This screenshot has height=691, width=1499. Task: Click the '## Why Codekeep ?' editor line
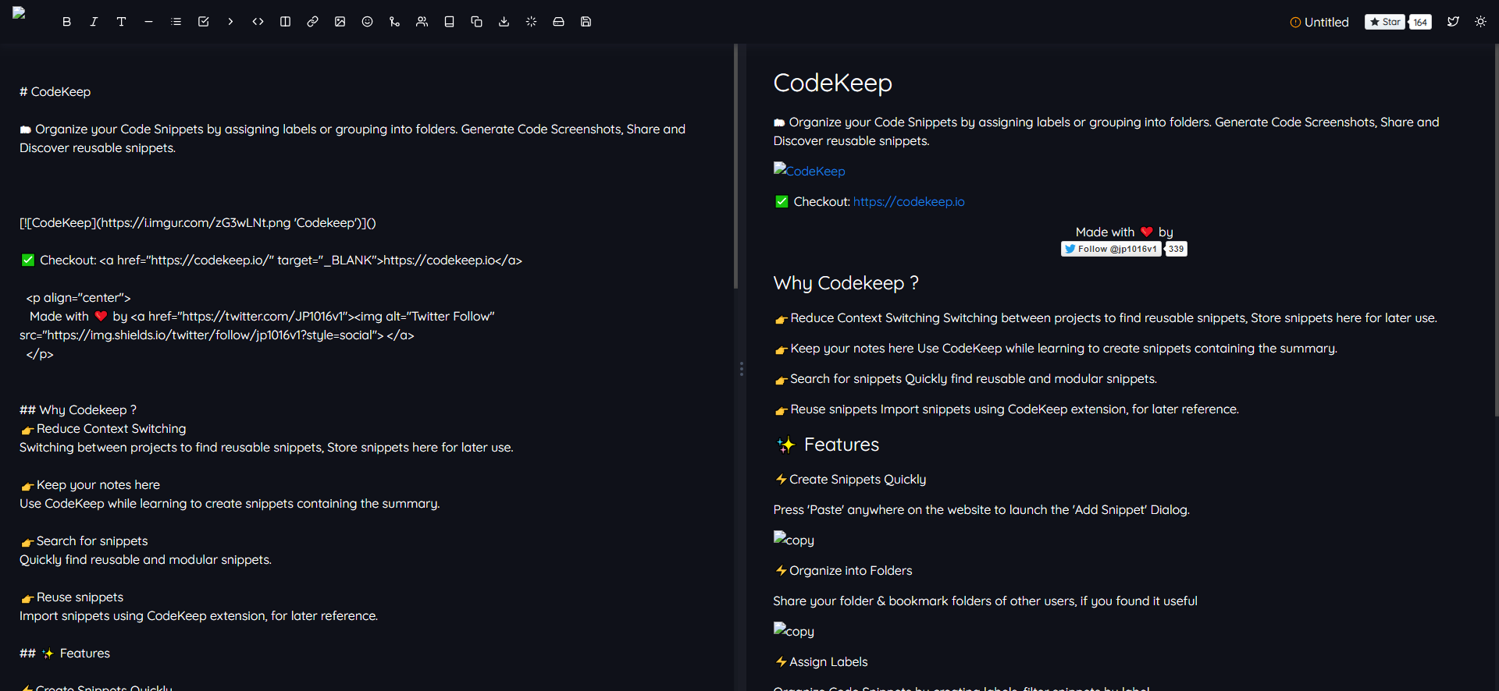tap(78, 409)
